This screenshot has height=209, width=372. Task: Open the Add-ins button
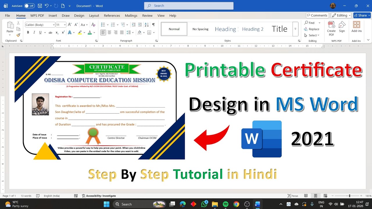point(357,27)
